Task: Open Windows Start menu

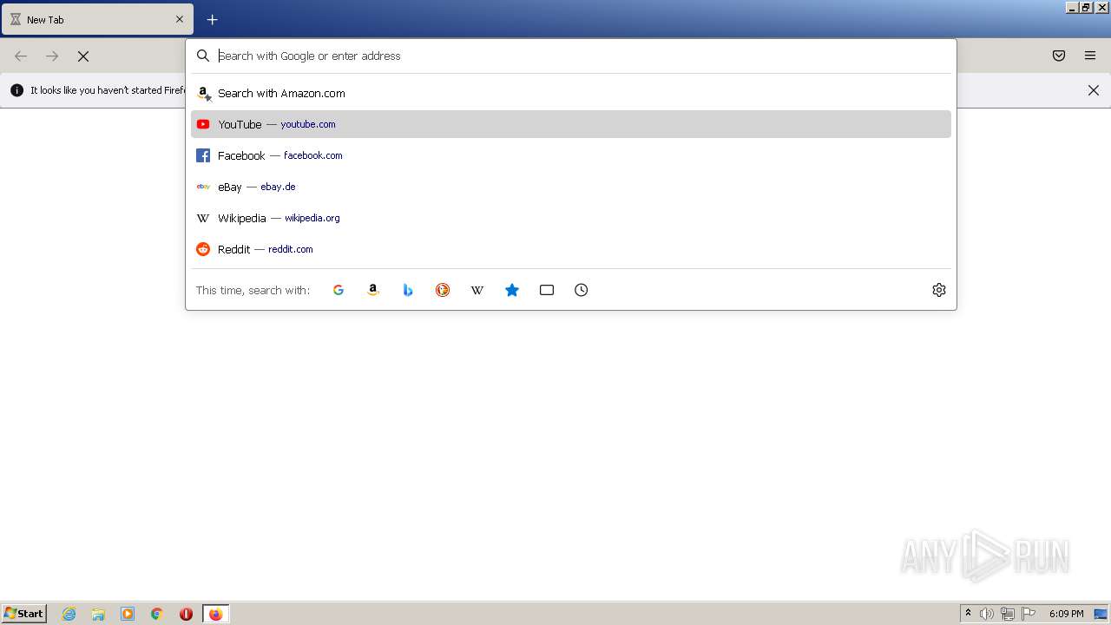Action: (24, 614)
